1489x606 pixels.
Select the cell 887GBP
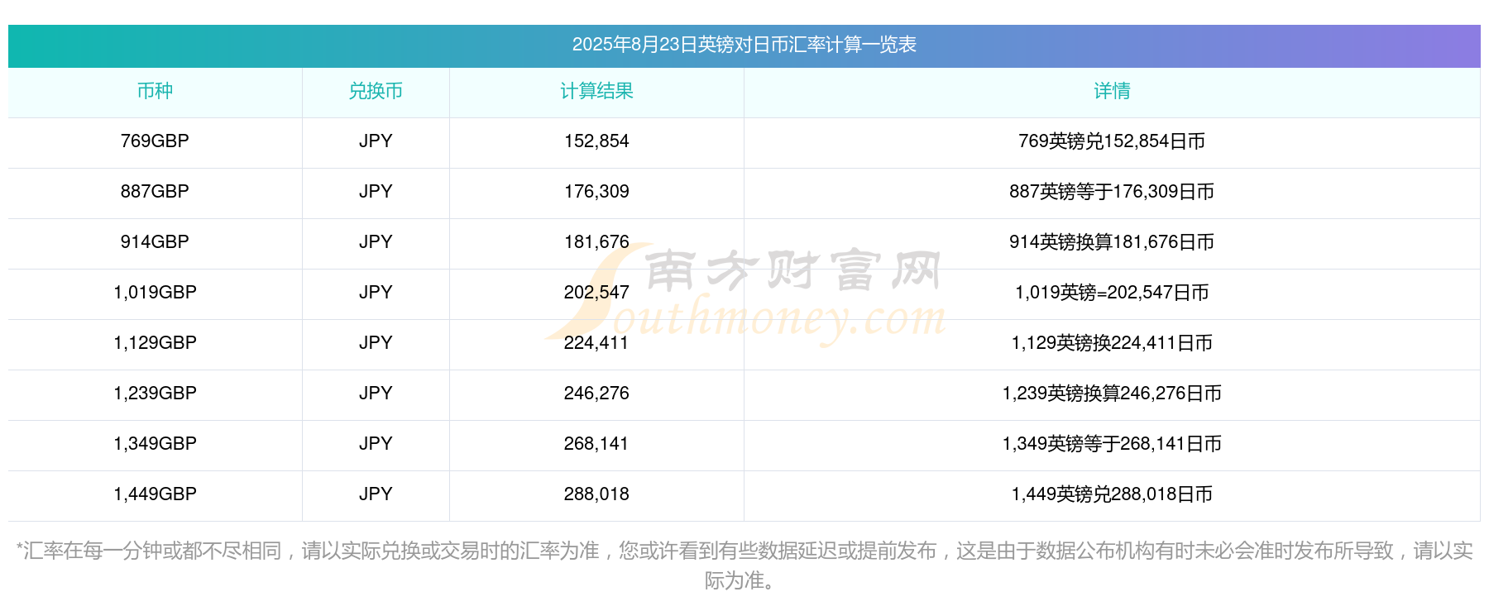(155, 192)
